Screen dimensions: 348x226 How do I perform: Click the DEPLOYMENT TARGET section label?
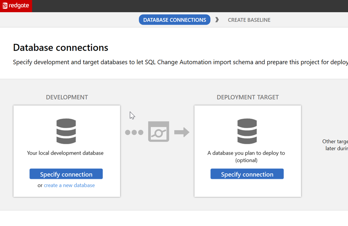[248, 97]
